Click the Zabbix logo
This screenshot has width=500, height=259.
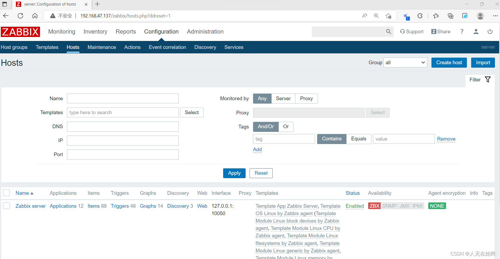(x=20, y=32)
